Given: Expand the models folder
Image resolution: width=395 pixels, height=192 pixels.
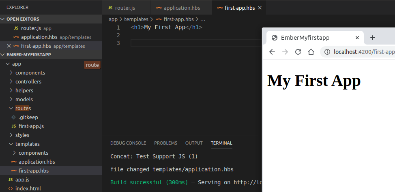Looking at the screenshot, I should pyautogui.click(x=51, y=99).
